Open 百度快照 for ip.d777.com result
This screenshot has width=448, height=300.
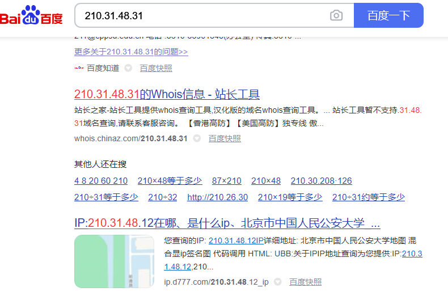pos(305,282)
